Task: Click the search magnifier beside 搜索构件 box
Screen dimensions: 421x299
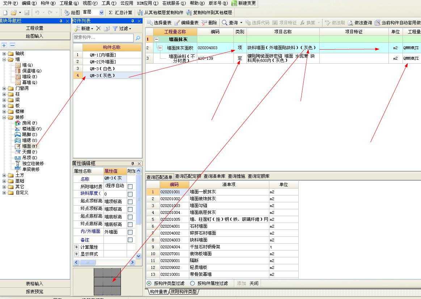Action: coord(138,38)
